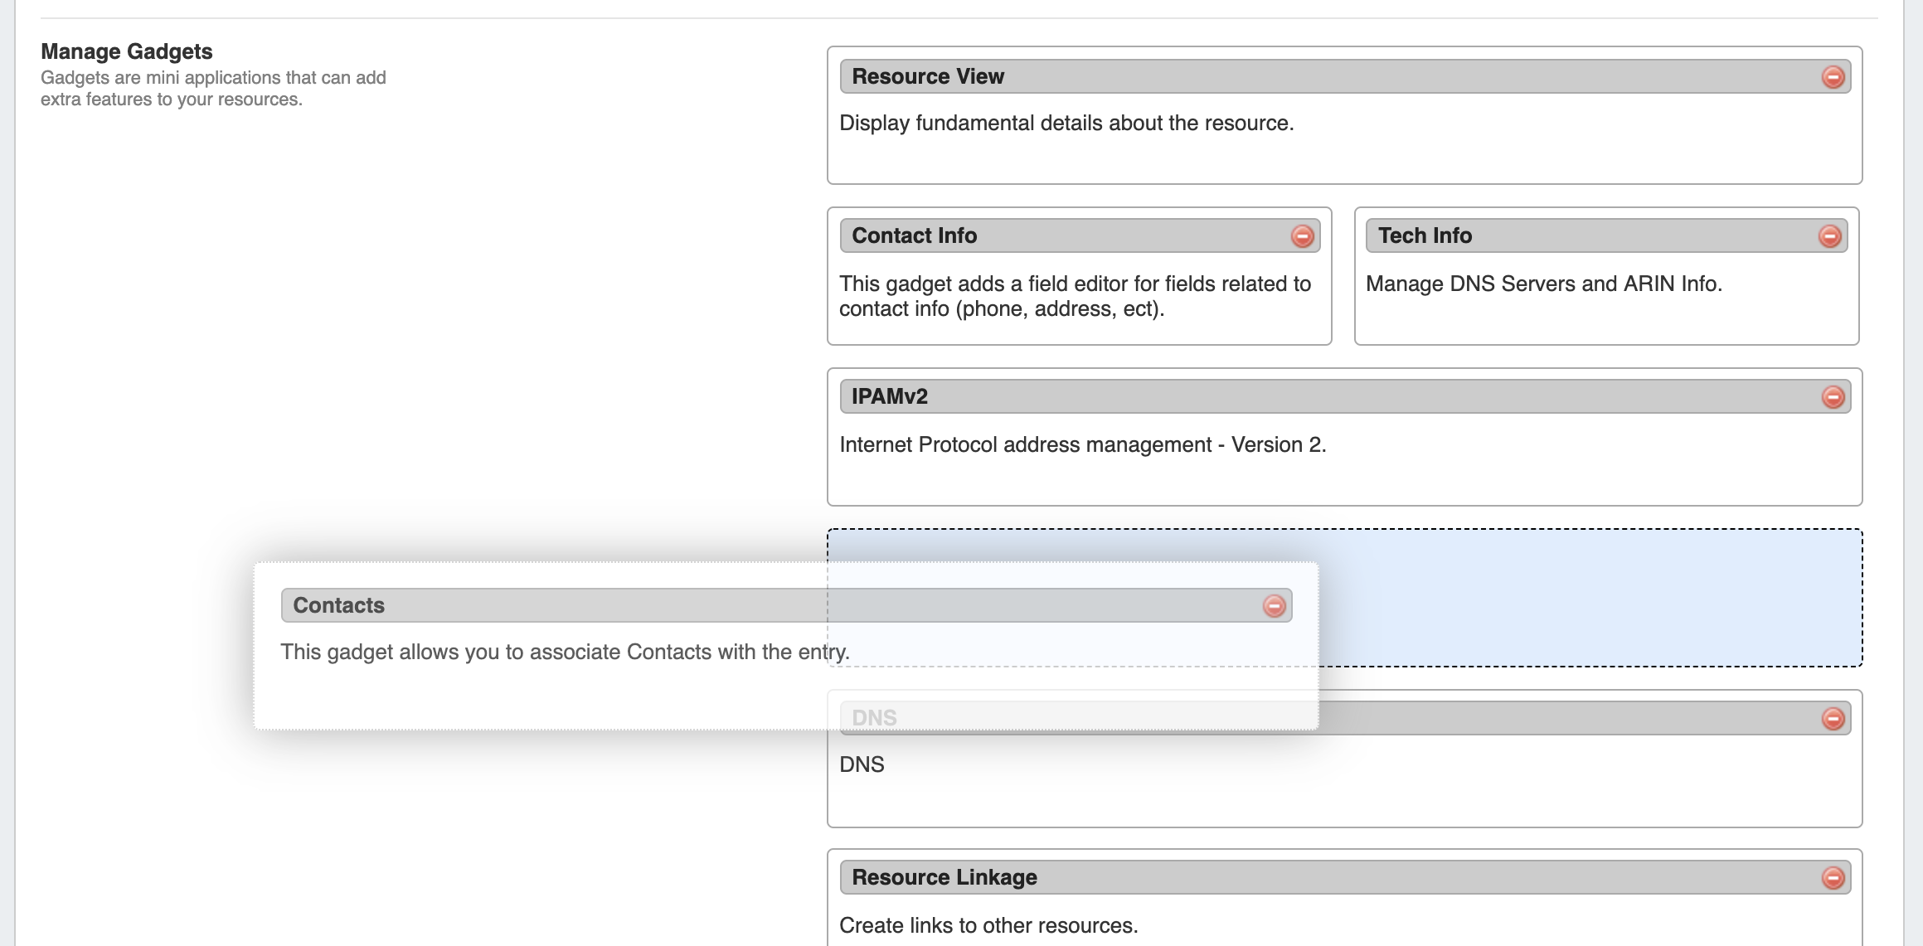The height and width of the screenshot is (946, 1923).
Task: Click the Contacts gadget description text
Action: 565,652
